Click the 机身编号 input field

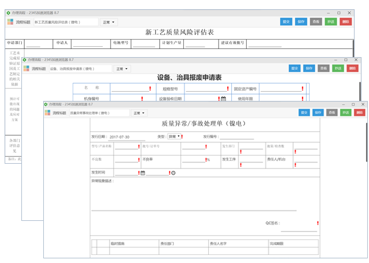[x=127, y=99]
